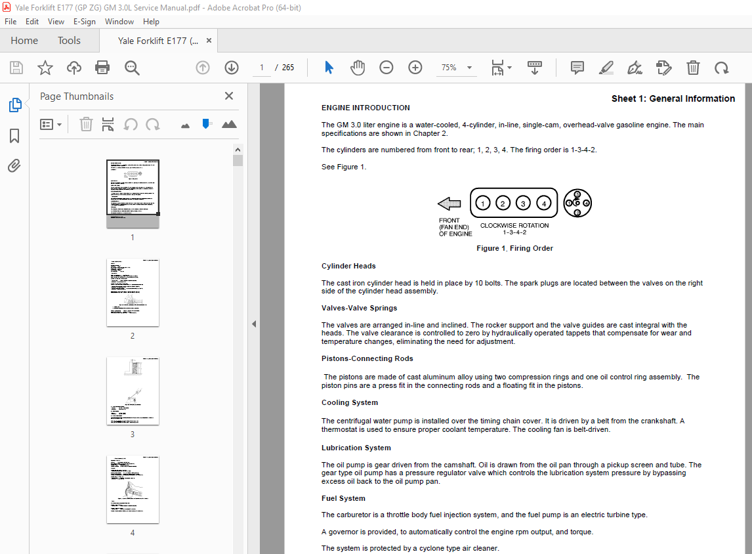Go to next page arrow

pos(232,68)
